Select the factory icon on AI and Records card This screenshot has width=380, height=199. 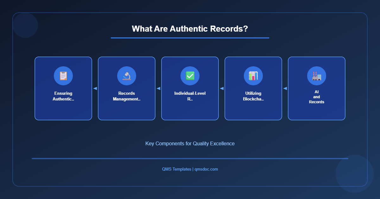coord(317,76)
